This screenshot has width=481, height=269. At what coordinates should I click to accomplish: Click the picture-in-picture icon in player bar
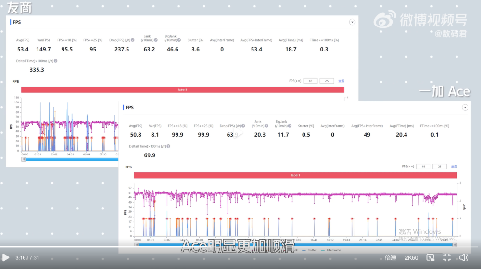(x=430, y=258)
